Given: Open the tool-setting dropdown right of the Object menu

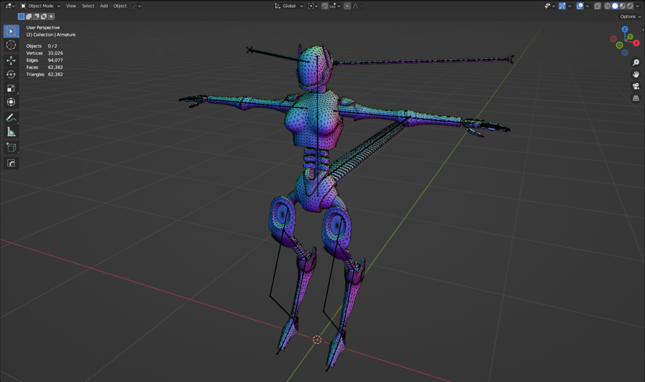Looking at the screenshot, I should pos(136,6).
